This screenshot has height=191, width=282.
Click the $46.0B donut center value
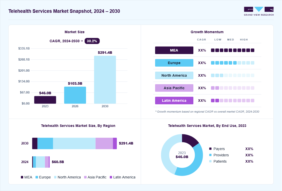(182, 157)
